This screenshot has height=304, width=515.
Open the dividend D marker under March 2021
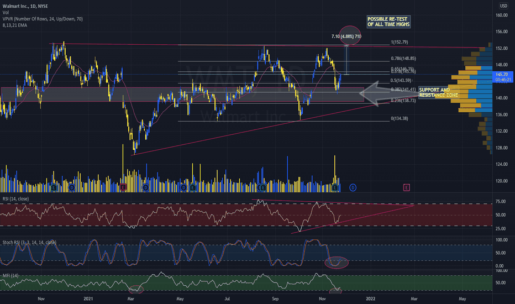click(146, 188)
